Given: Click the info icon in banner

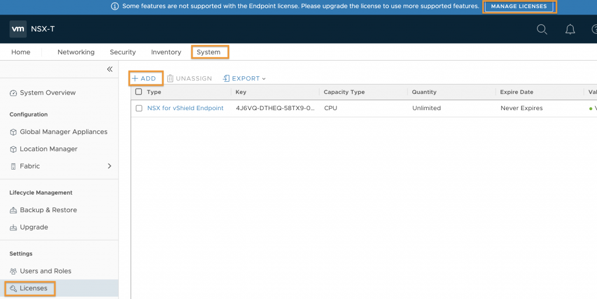Looking at the screenshot, I should click(115, 6).
